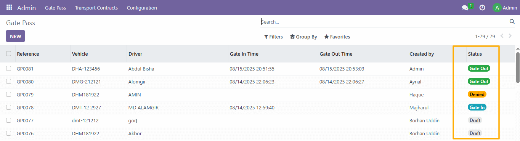Click the Gate Out badge for GP0081
The image size is (520, 141).
(x=479, y=68)
